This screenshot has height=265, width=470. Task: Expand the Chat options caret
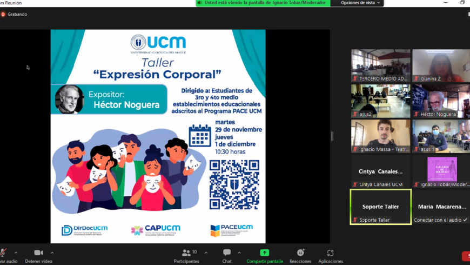click(x=239, y=253)
